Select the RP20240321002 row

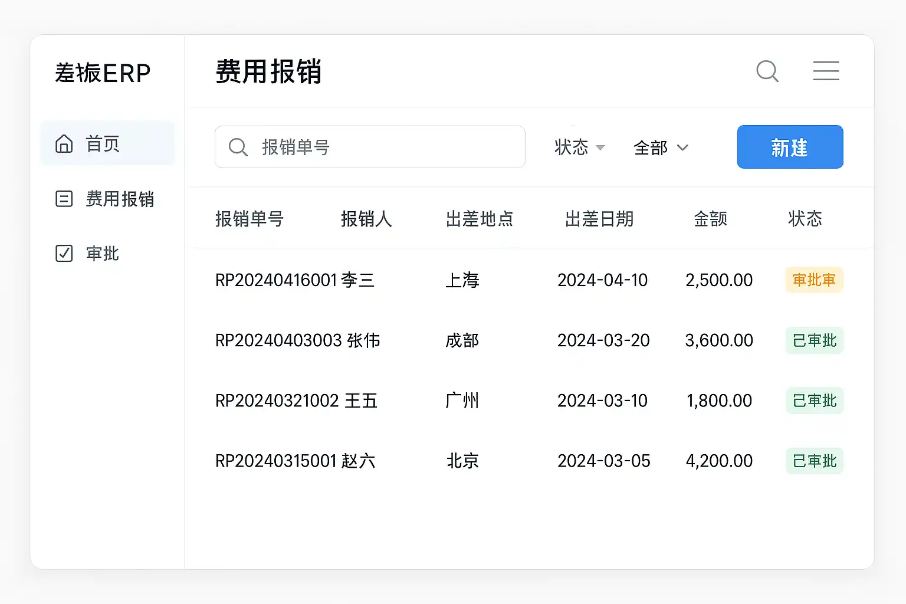[277, 401]
